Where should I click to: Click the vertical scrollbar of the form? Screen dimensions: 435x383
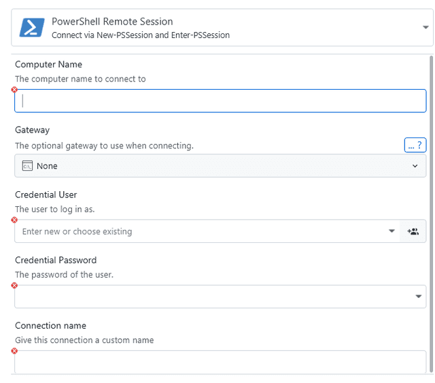(431, 204)
